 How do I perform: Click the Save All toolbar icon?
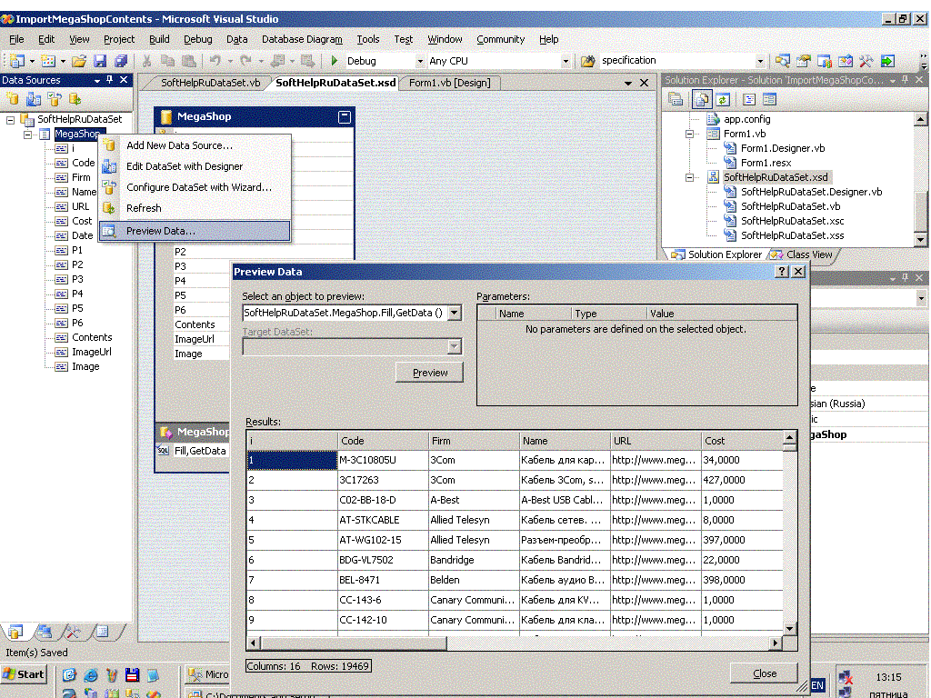pyautogui.click(x=121, y=61)
